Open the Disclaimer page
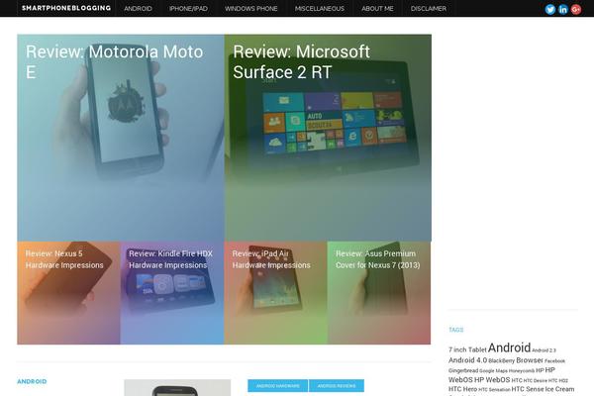The width and height of the screenshot is (594, 396). [x=428, y=8]
